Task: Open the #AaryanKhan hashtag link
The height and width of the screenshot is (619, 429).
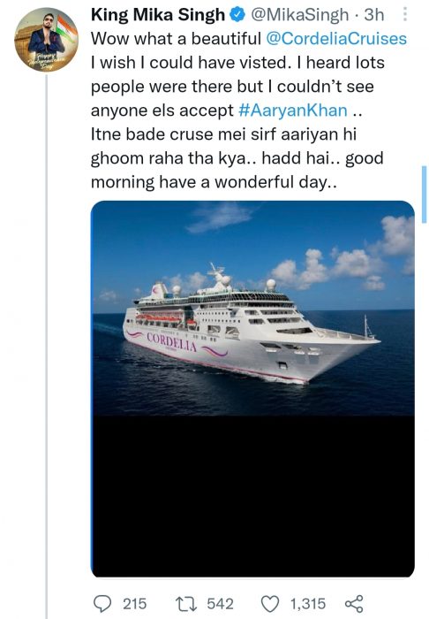Action: tap(293, 111)
